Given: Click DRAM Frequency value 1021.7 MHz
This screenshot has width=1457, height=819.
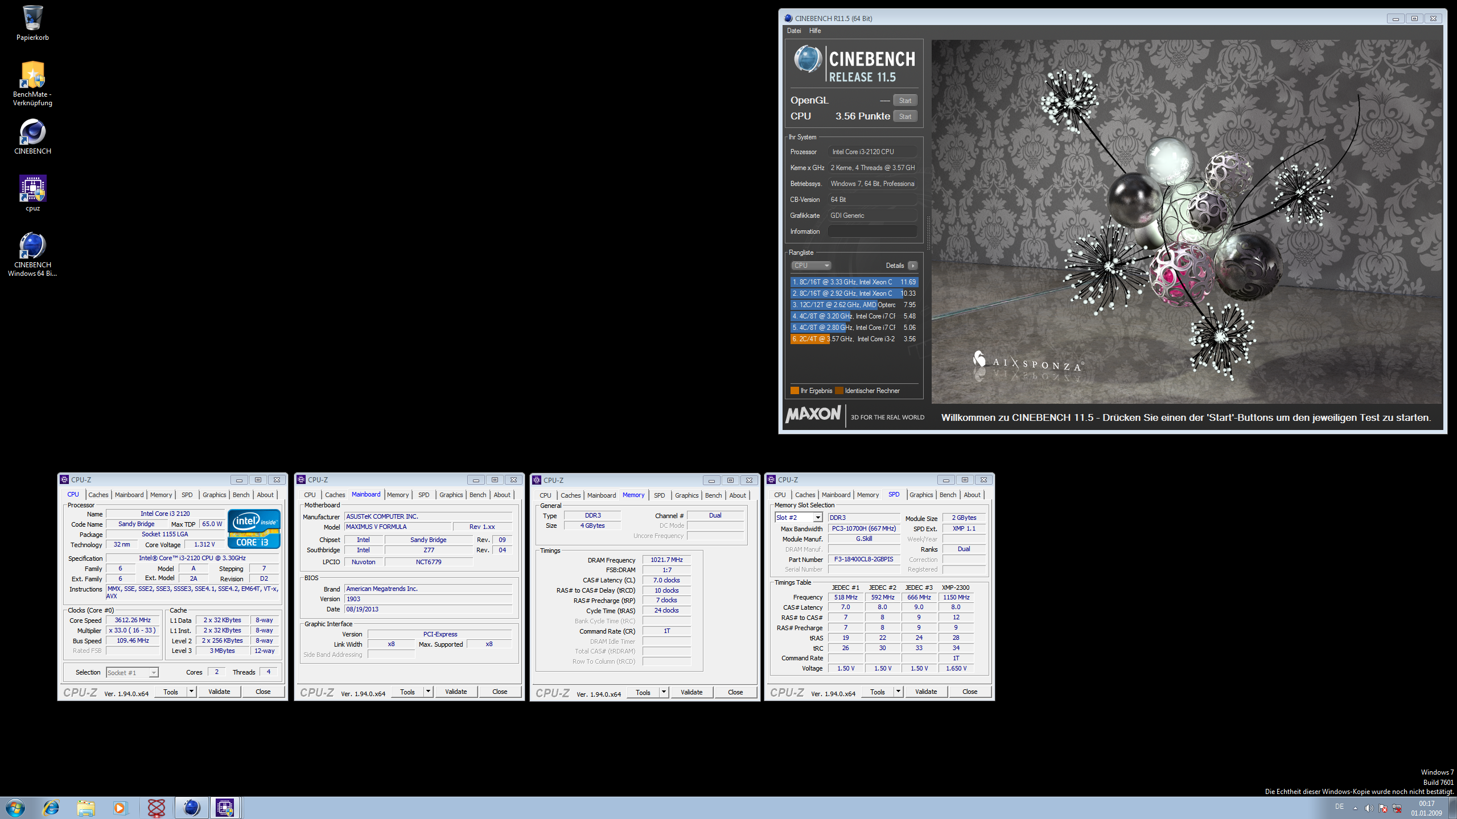Looking at the screenshot, I should pos(666,560).
